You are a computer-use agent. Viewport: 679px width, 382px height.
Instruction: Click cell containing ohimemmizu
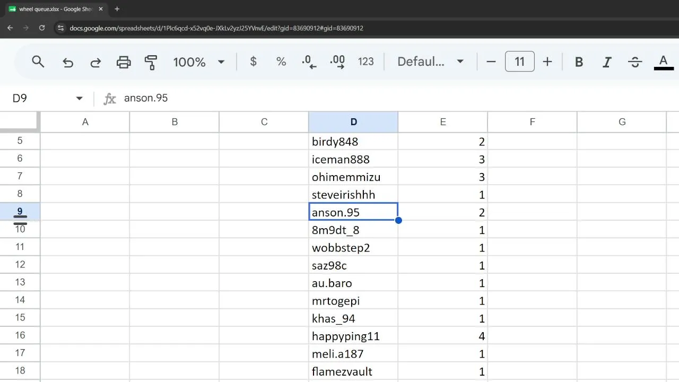point(353,177)
